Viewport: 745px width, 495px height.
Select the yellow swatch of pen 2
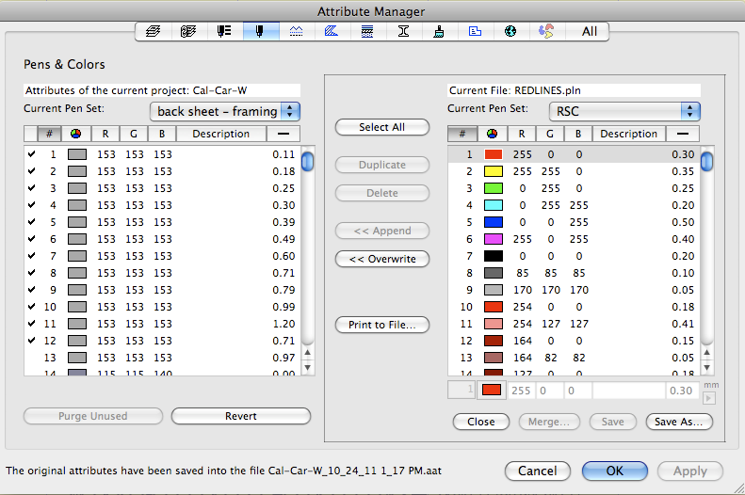click(x=494, y=171)
